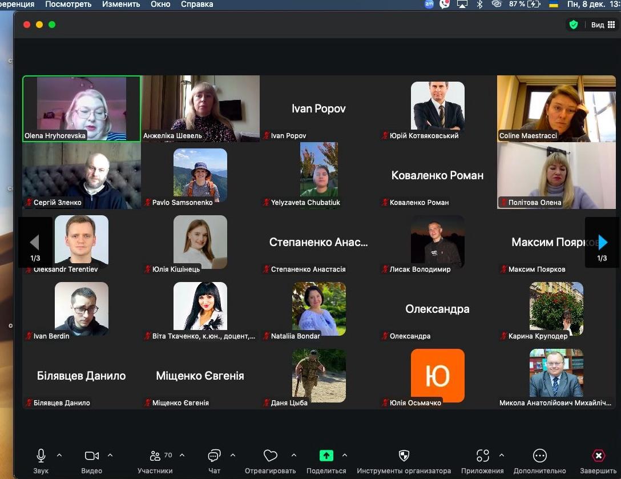Open the More options ellipsis
Viewport: 621px width, 479px height.
pyautogui.click(x=539, y=456)
